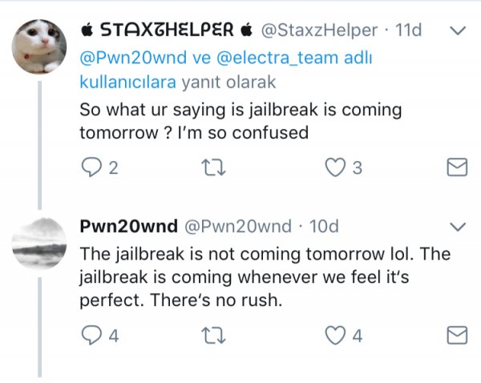
Task: Open the @StaxzHelper handle
Action: click(x=318, y=30)
